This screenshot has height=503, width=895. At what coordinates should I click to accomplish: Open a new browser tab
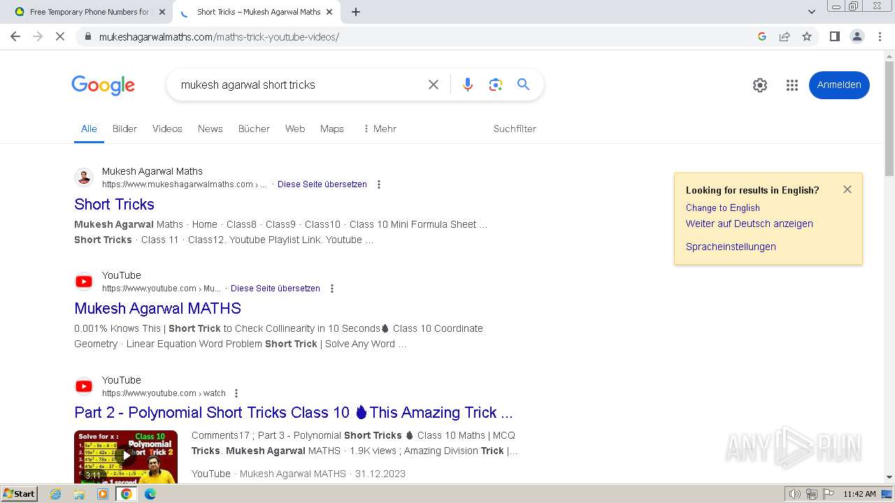pos(356,12)
